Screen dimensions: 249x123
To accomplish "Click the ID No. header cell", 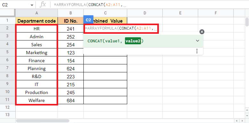I will coord(71,21).
